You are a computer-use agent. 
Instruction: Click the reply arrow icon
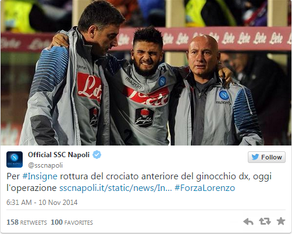pyautogui.click(x=248, y=221)
